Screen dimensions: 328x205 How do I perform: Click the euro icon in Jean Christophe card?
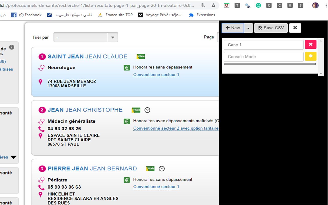click(x=127, y=121)
